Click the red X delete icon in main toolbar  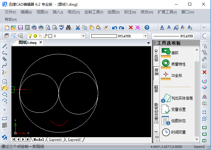coord(131,27)
